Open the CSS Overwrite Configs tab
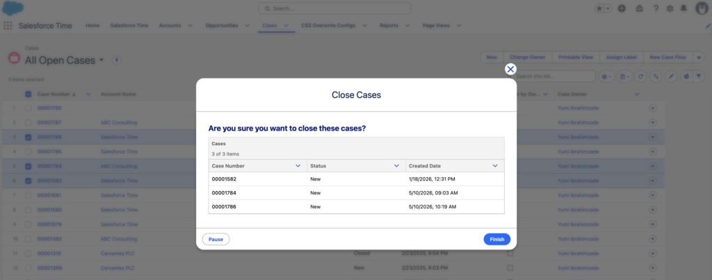Screen dimensions: 712x280 [x=328, y=26]
